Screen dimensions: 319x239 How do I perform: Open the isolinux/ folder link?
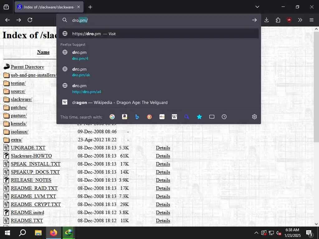[x=20, y=132]
